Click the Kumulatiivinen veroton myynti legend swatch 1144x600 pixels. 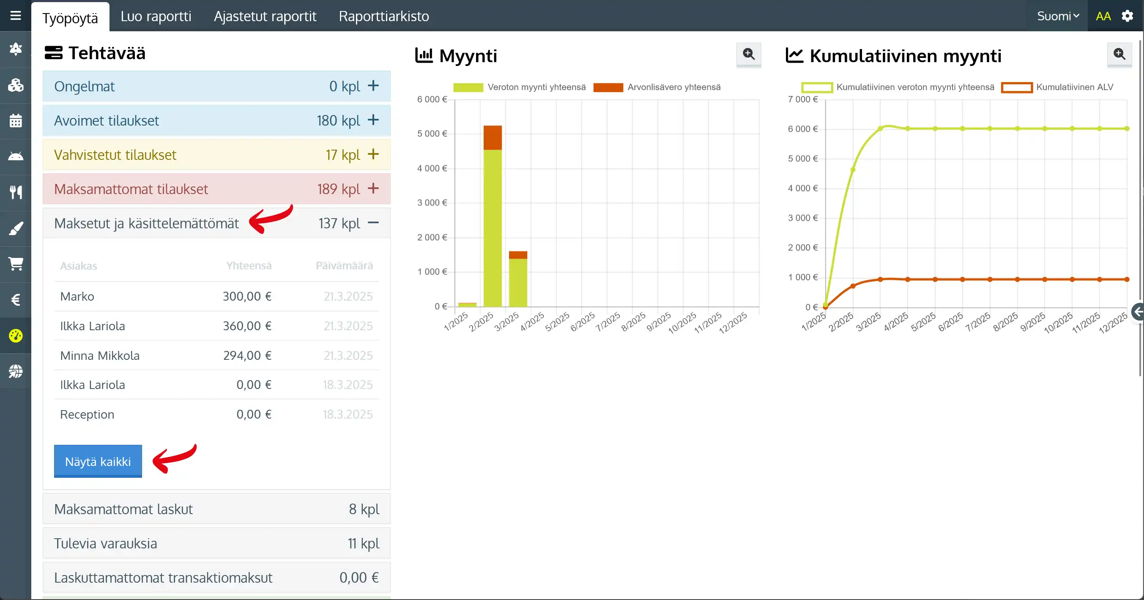817,88
